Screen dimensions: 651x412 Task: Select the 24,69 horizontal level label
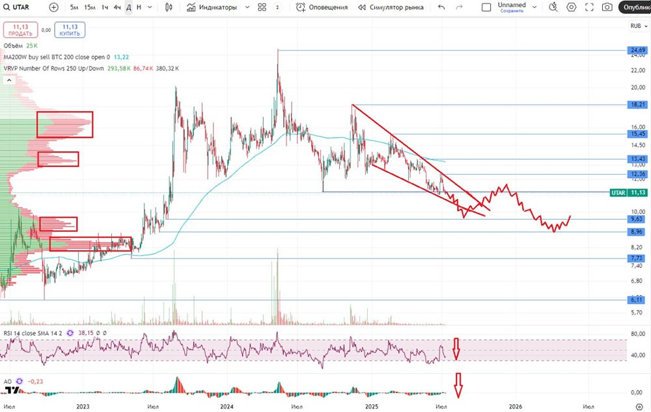pyautogui.click(x=638, y=50)
